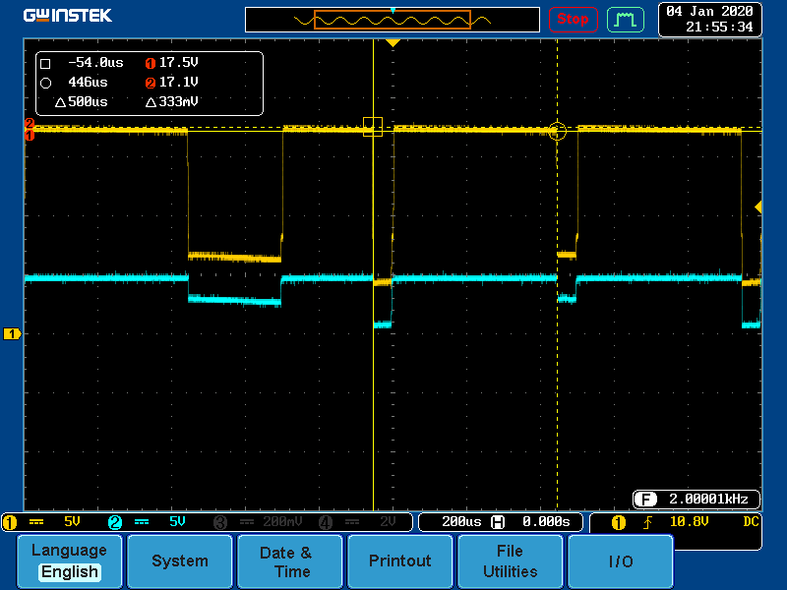The height and width of the screenshot is (590, 787).
Task: Click the horizontal position H icon
Action: click(498, 522)
